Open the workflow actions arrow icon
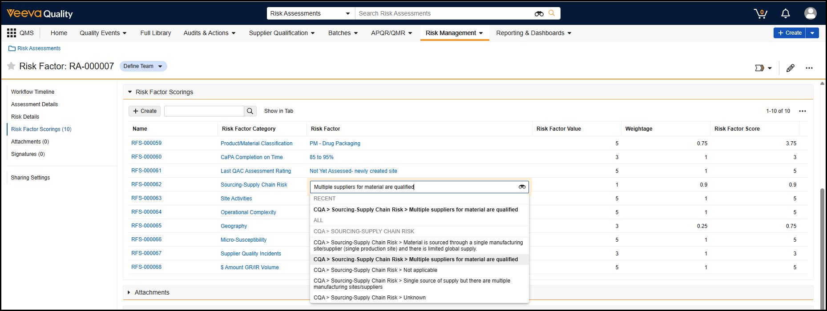 tap(763, 68)
